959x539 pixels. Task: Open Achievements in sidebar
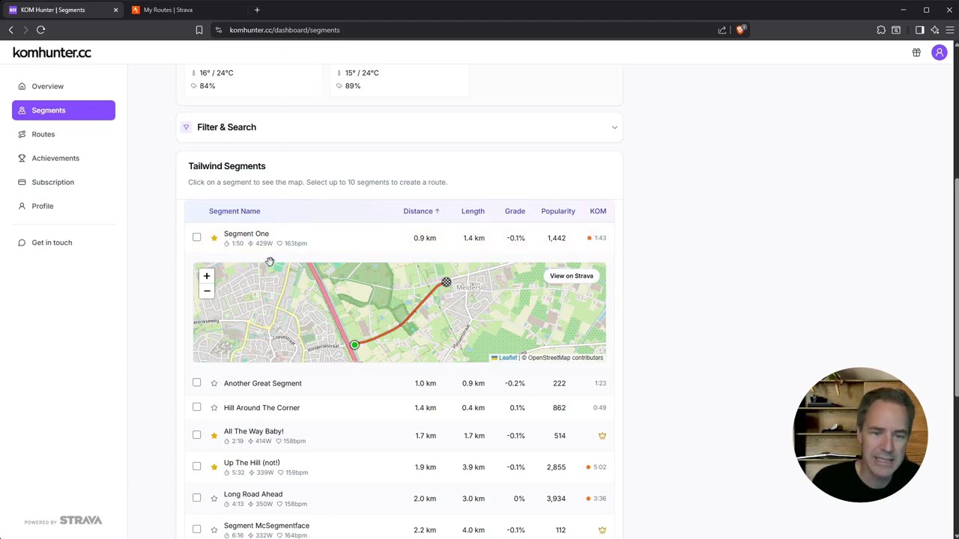coord(64,158)
